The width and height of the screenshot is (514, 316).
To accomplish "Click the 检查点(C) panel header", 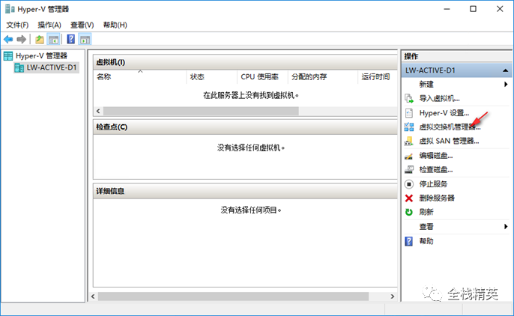I will (x=245, y=127).
